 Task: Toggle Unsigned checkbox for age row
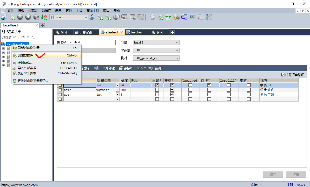click(x=190, y=95)
